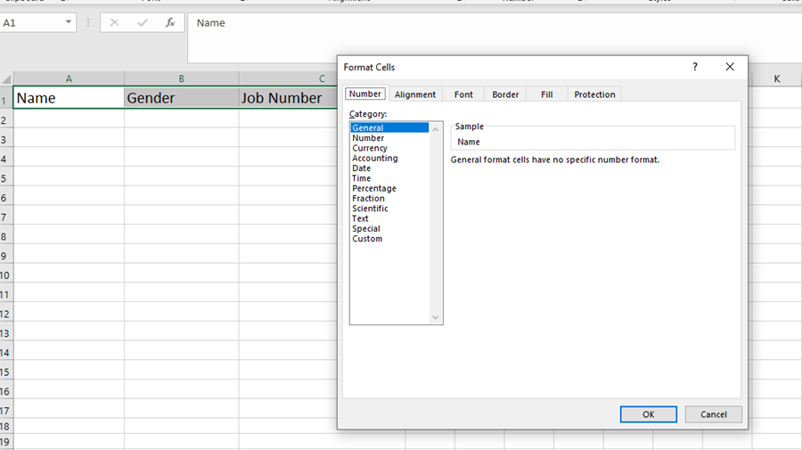
Task: Select column K header
Action: tap(776, 78)
